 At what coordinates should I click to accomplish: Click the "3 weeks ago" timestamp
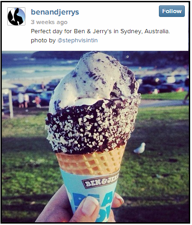pyautogui.click(x=49, y=22)
